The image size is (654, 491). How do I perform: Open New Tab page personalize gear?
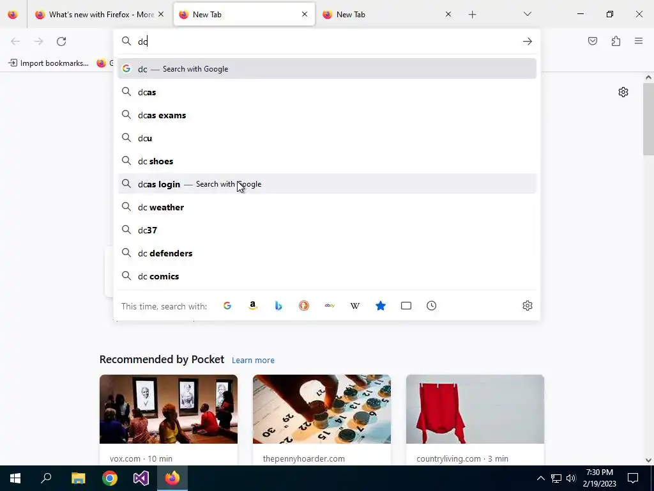pos(623,92)
